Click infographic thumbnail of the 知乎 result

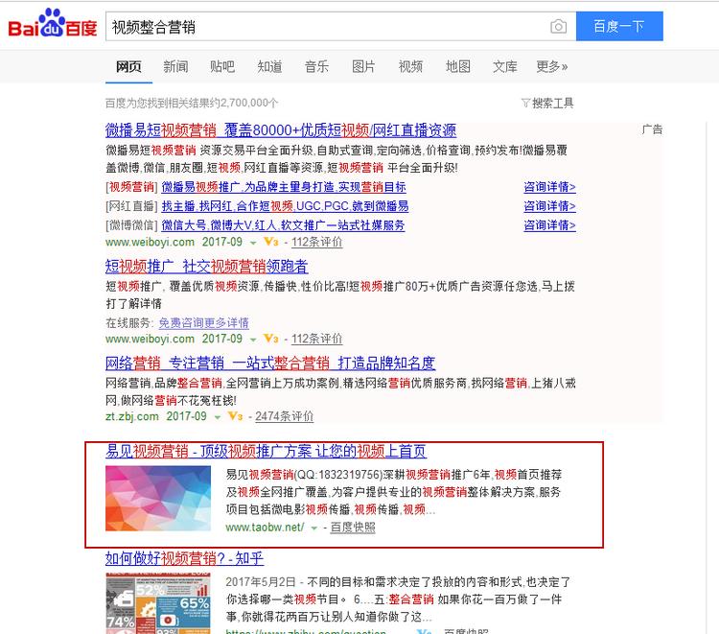point(158,603)
